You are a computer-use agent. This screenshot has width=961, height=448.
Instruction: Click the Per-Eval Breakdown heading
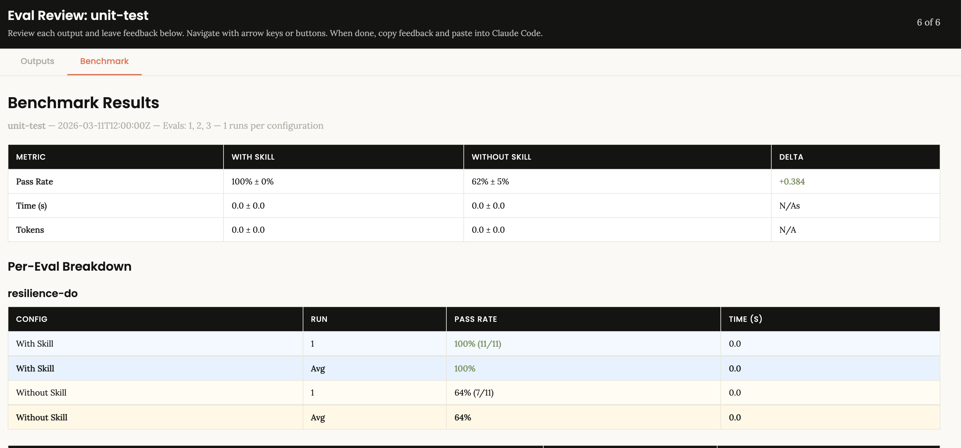69,266
